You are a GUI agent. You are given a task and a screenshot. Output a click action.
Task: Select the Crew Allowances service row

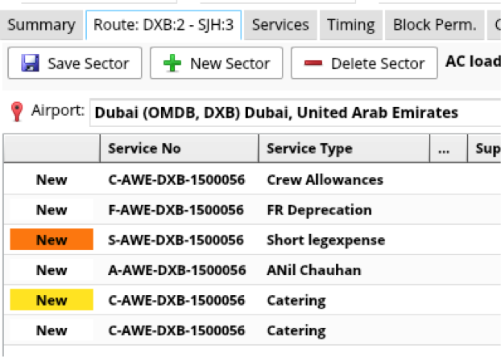point(325,180)
